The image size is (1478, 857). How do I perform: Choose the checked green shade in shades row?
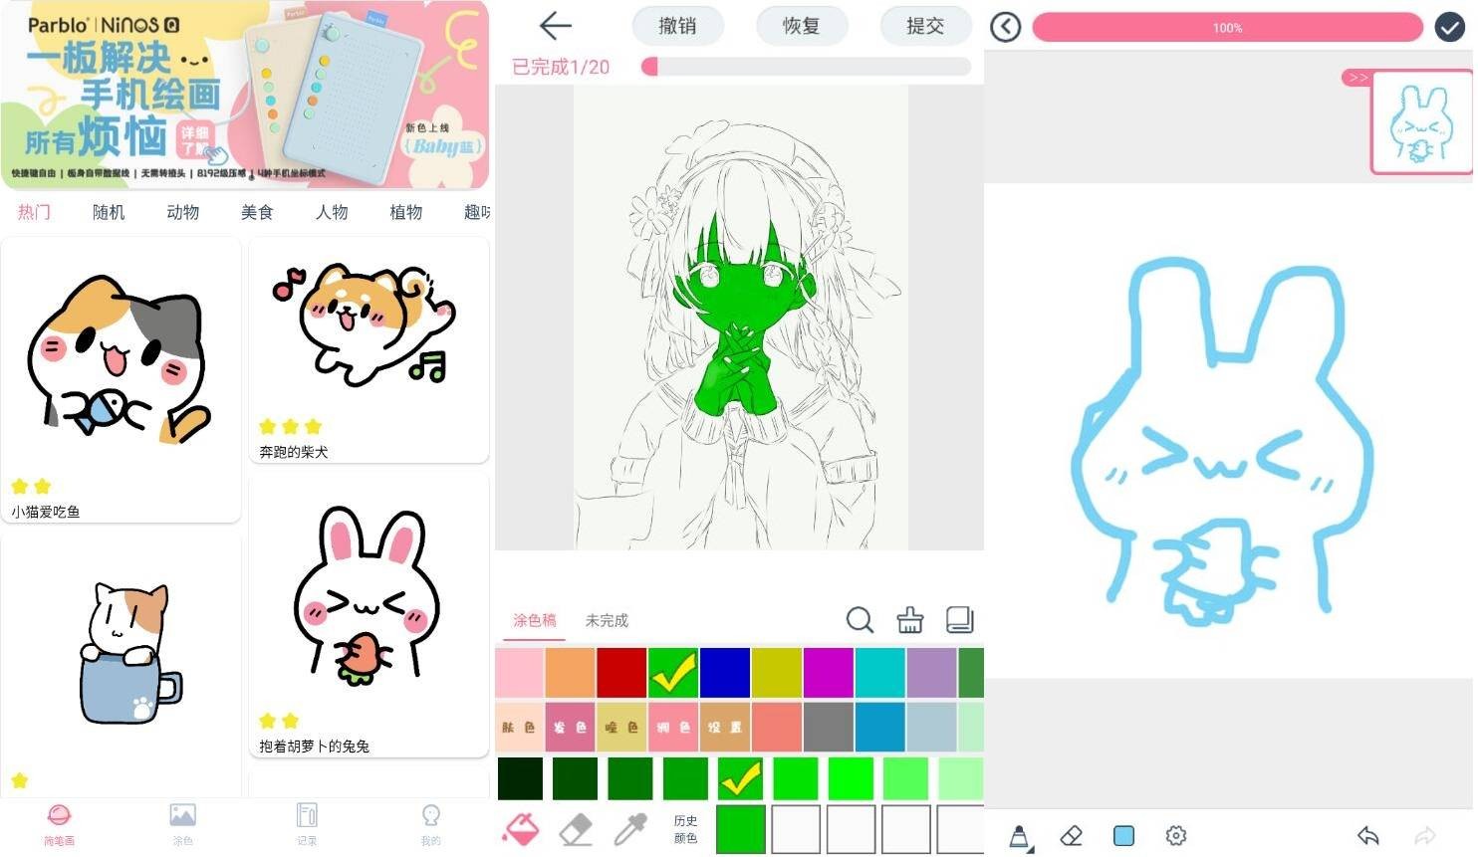click(741, 778)
